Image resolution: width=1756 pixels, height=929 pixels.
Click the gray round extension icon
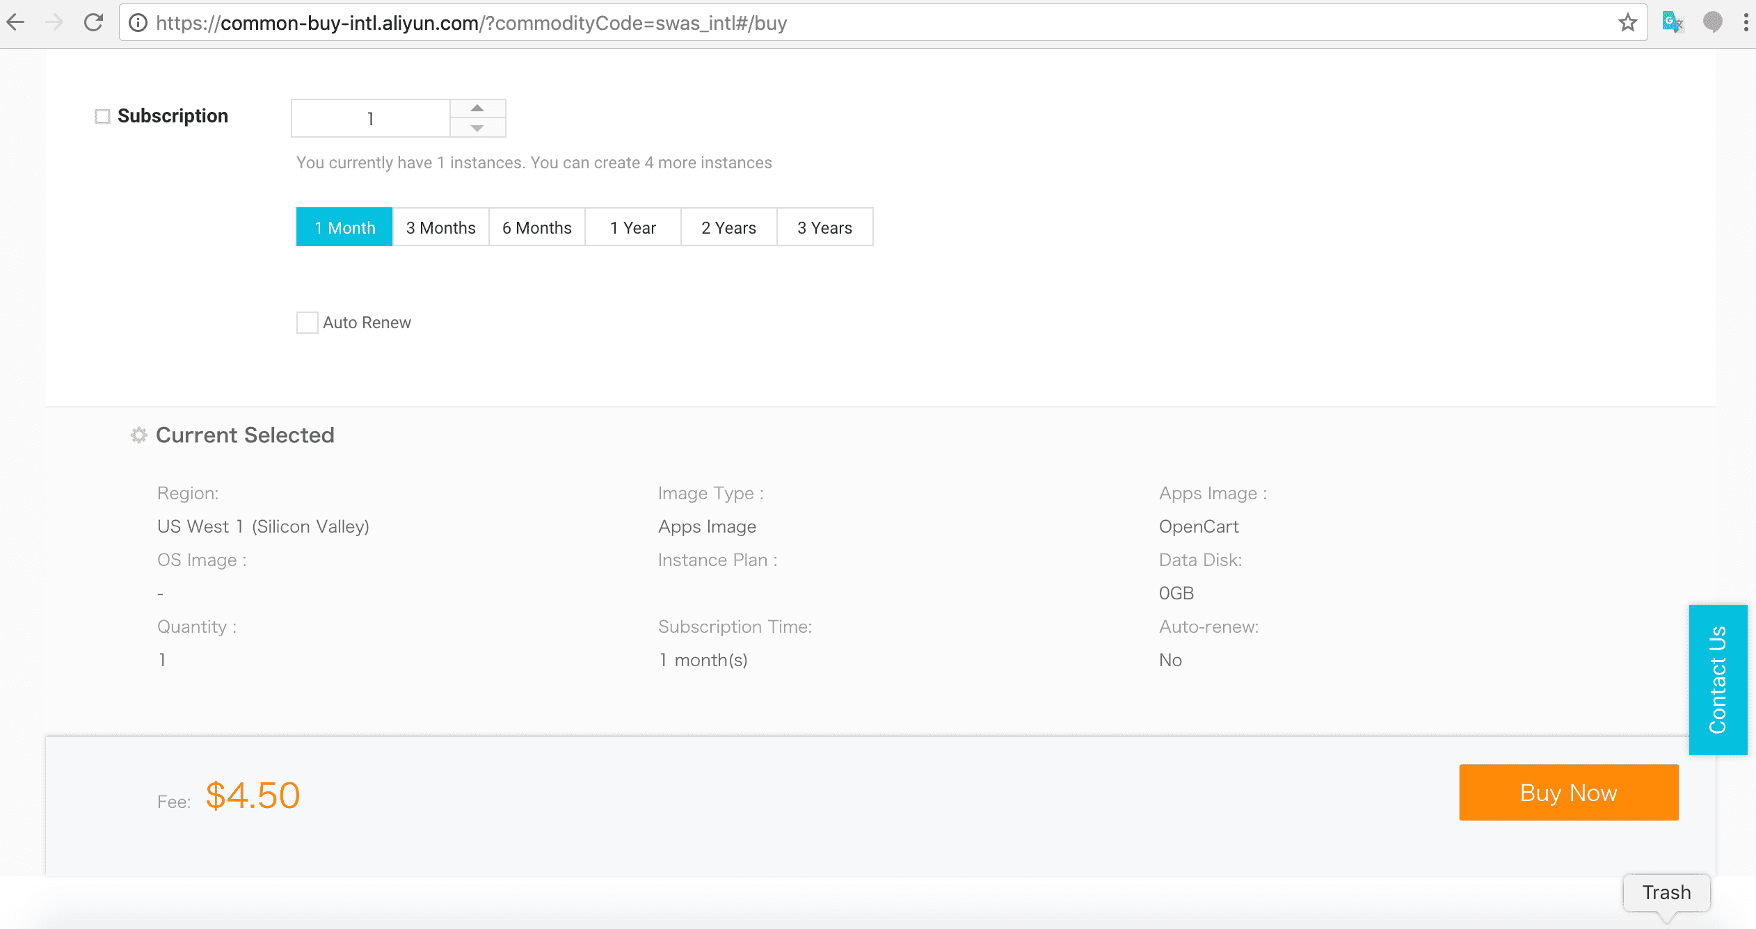(1712, 23)
